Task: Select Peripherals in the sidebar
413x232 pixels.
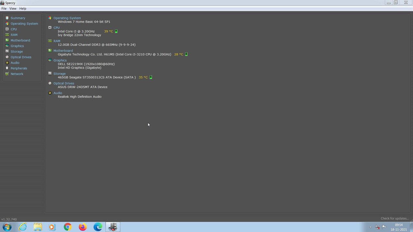Action: pyautogui.click(x=19, y=68)
